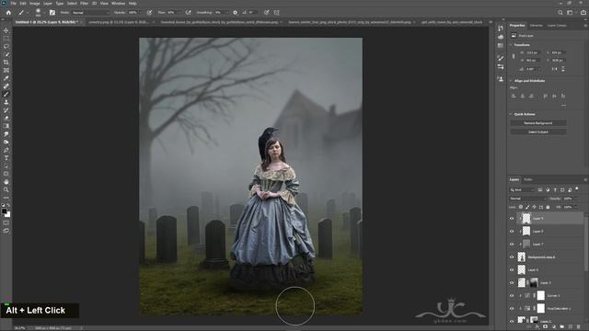This screenshot has width=589, height=331.
Task: Click the Home icon in options bar
Action: [x=8, y=12]
